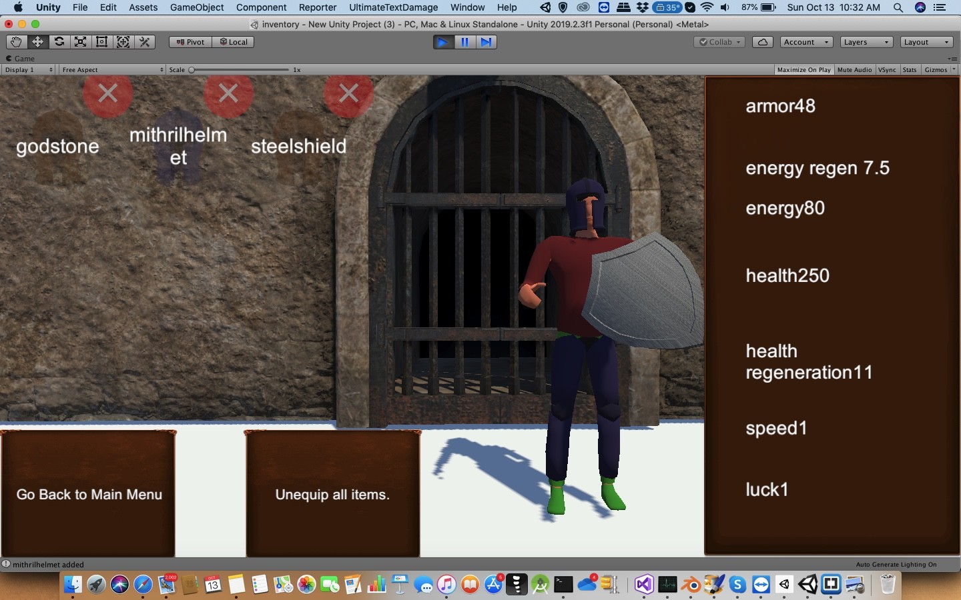Select the Rect transform tool
Viewport: 961px width, 600px height.
101,41
